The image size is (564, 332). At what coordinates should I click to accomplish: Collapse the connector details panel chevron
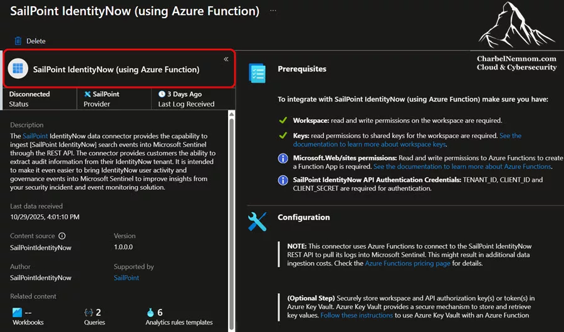tap(226, 59)
